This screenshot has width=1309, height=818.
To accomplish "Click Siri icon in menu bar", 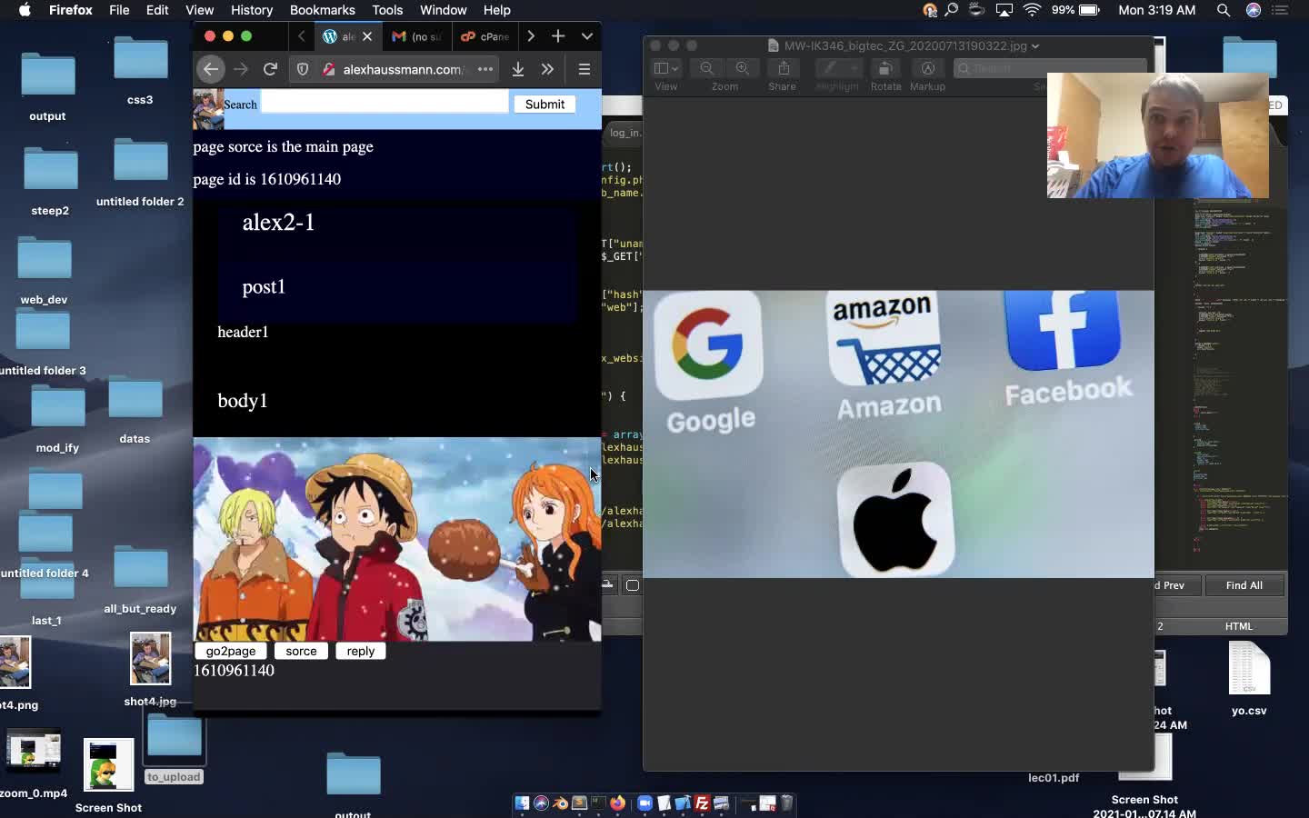I will [1254, 10].
